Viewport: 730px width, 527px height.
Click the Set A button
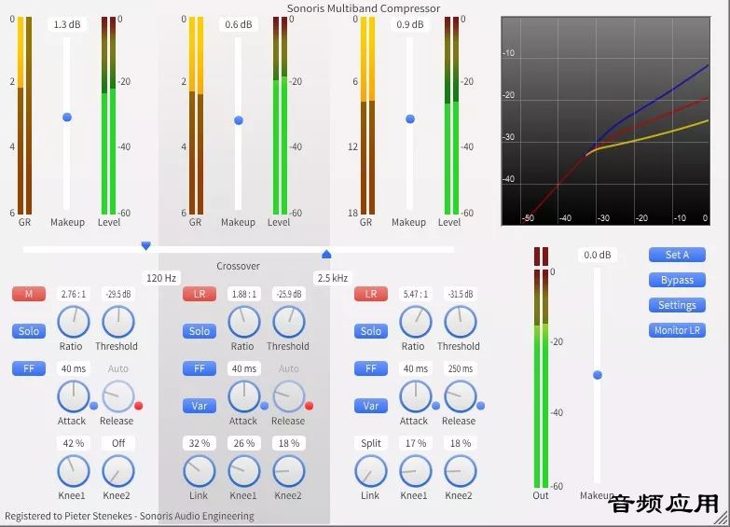[677, 255]
